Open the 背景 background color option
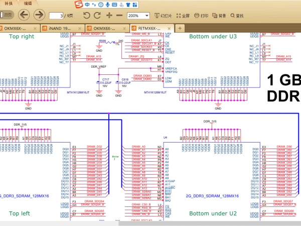The height and width of the screenshot is (226, 301). click(x=219, y=16)
